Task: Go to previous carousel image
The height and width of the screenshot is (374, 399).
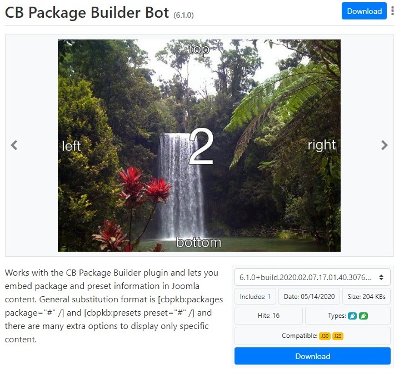Action: click(x=14, y=145)
